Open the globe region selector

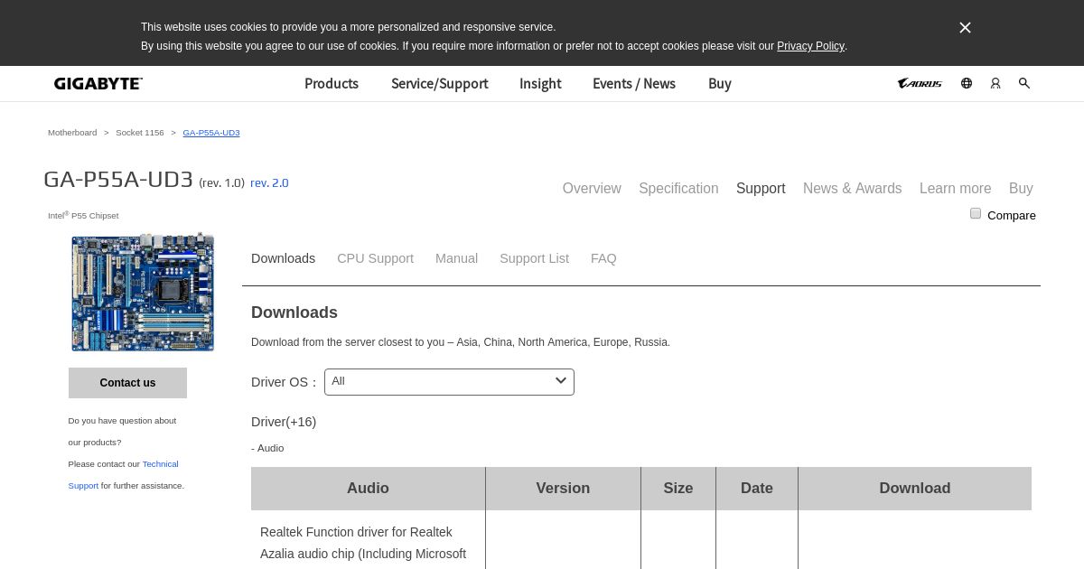967,83
